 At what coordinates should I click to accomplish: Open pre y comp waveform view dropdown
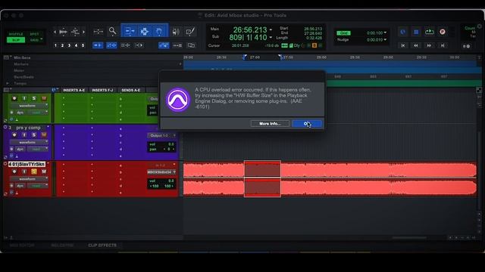(x=28, y=142)
